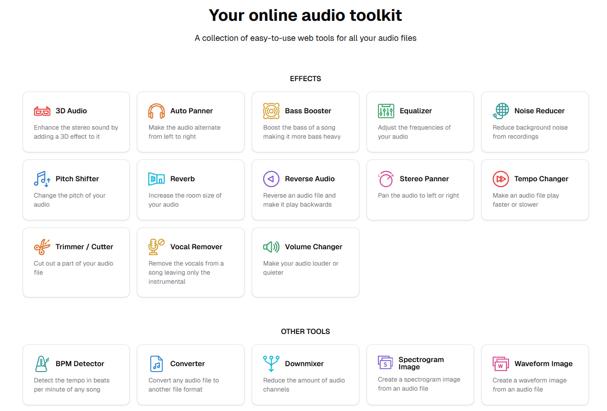Open the Waveform Image tool title
The width and height of the screenshot is (607, 411).
click(x=543, y=364)
